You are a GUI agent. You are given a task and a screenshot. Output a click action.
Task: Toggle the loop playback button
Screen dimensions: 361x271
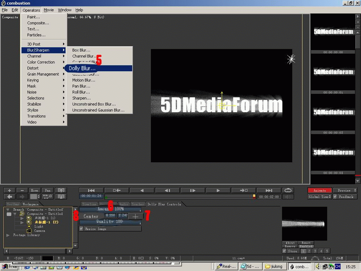[x=288, y=190]
